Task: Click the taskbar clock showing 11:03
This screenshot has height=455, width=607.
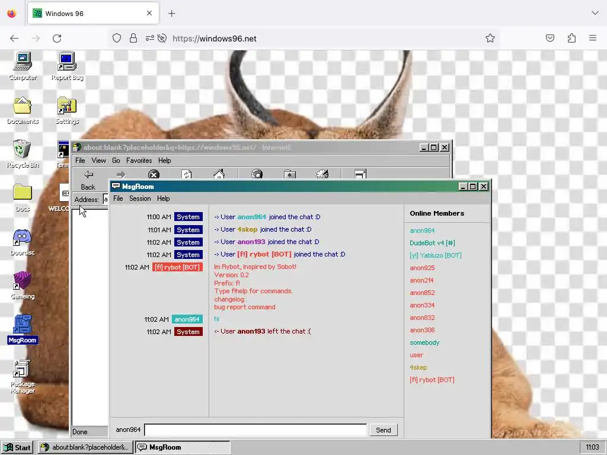Action: click(x=592, y=447)
